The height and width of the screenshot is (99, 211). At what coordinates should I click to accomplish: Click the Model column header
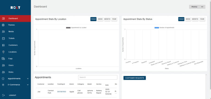point(90,84)
